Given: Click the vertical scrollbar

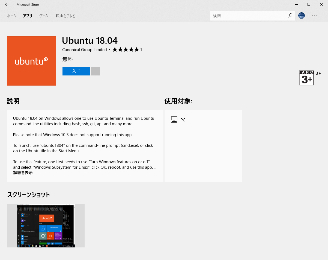Looking at the screenshot, I should (x=327, y=98).
